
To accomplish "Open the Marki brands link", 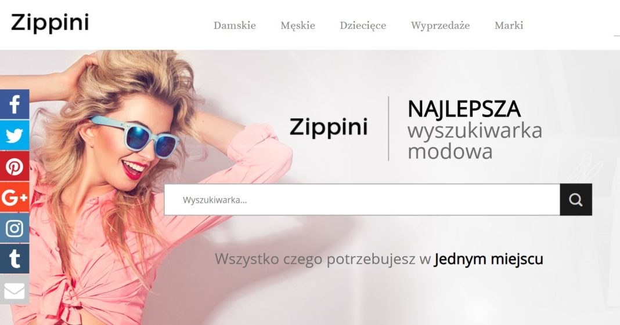I will tap(509, 25).
